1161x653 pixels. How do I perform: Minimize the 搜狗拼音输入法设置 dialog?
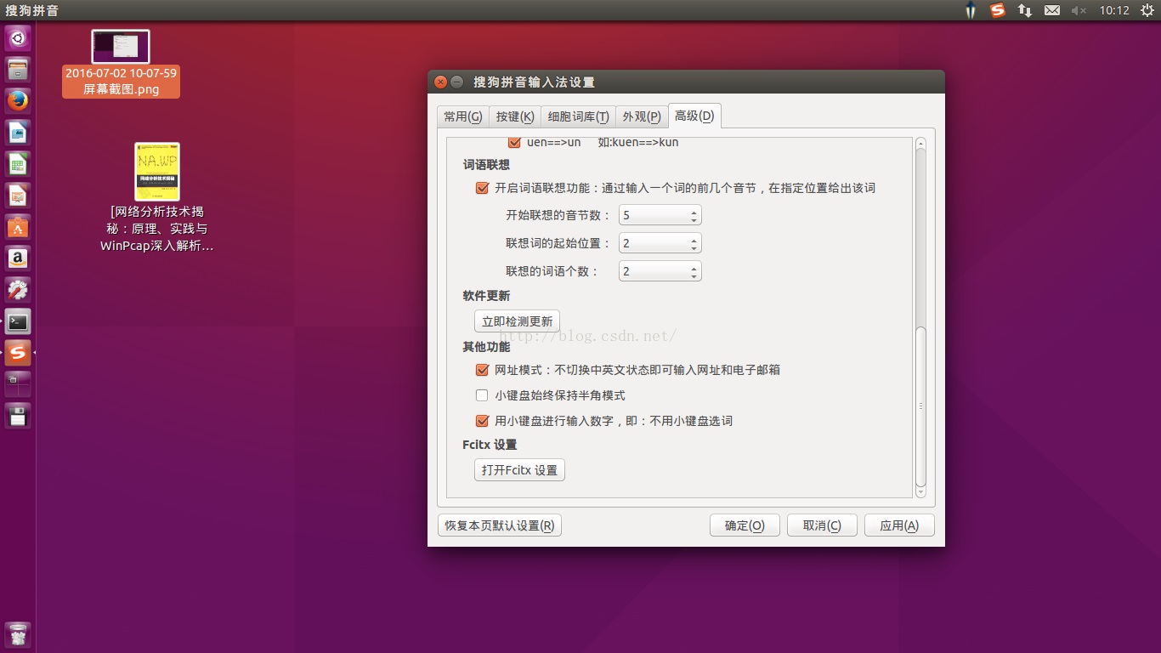click(x=456, y=82)
